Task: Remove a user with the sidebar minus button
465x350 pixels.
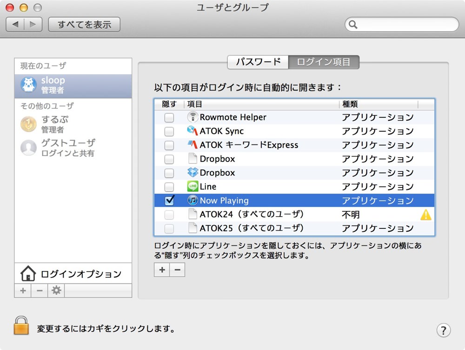Action: 40,291
